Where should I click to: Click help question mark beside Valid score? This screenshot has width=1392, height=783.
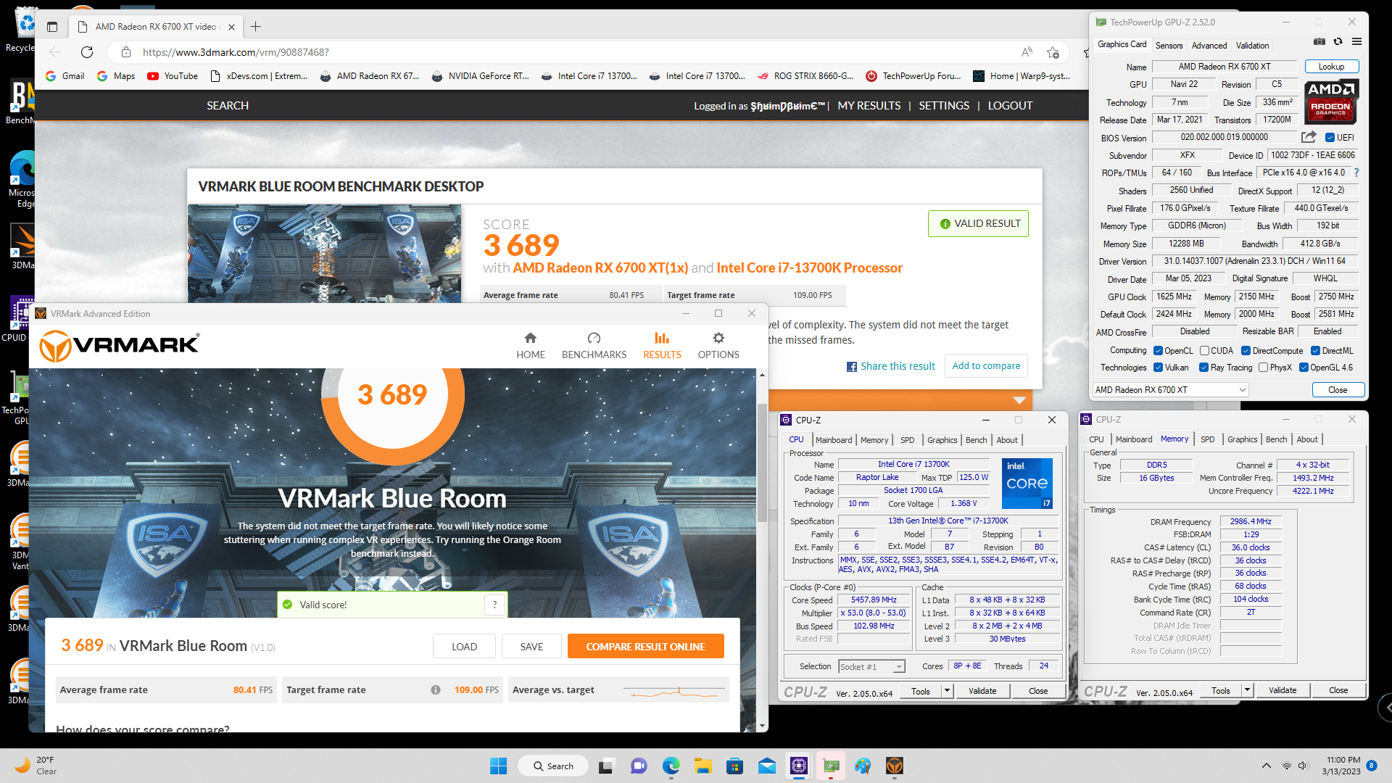(495, 605)
